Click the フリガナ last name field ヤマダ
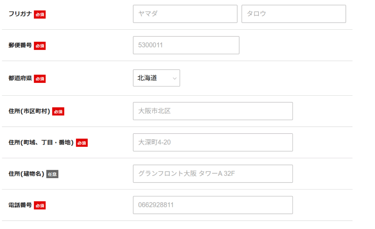 coord(185,14)
